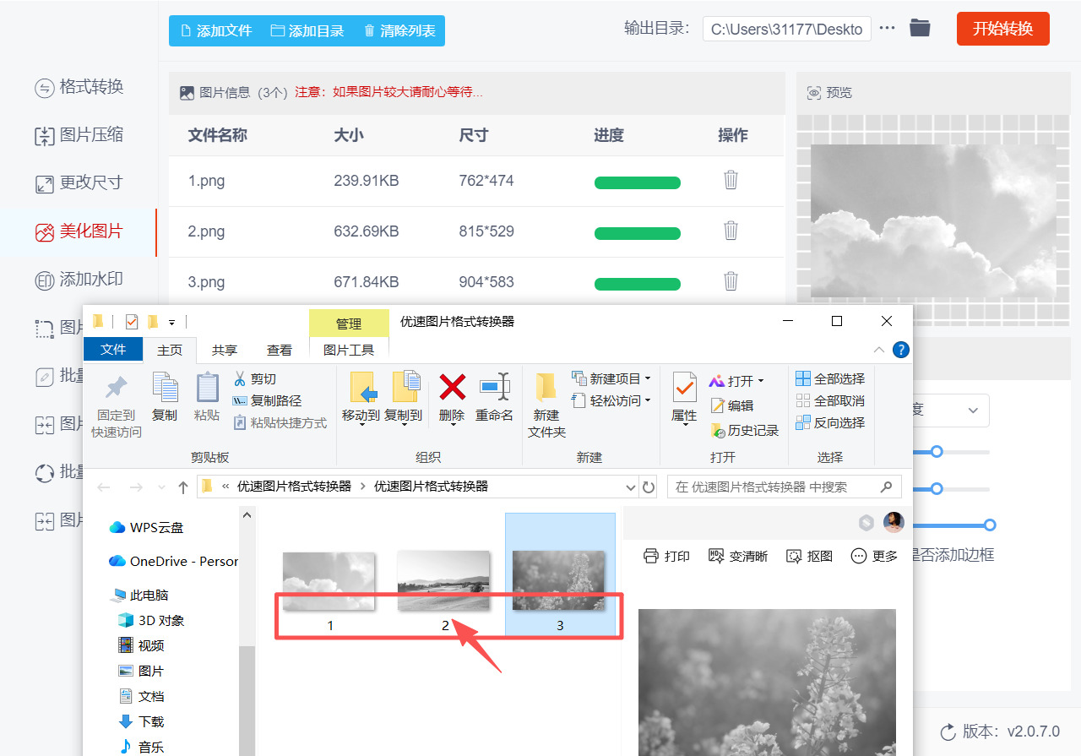This screenshot has width=1081, height=756.
Task: Click the 开始转换 button
Action: (1002, 28)
